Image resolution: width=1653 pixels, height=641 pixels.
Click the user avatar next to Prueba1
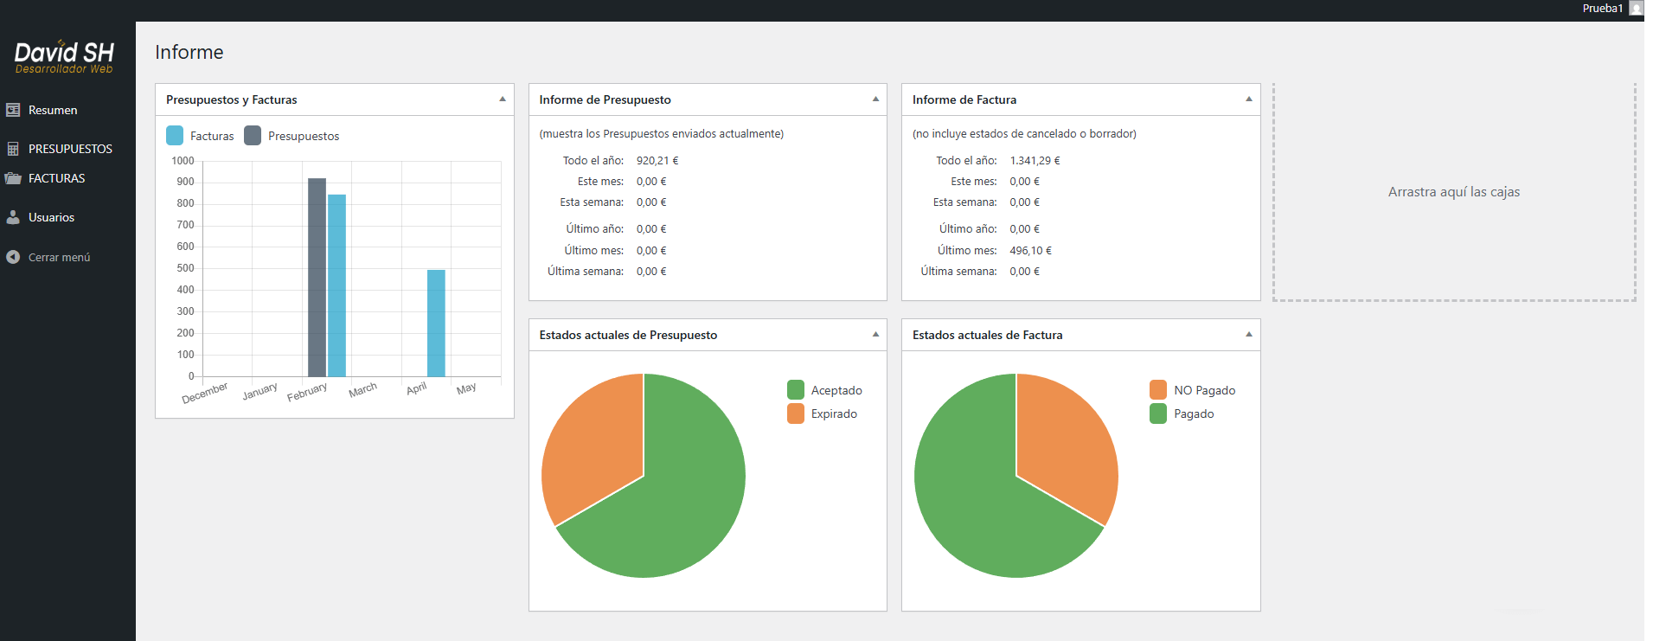point(1636,9)
